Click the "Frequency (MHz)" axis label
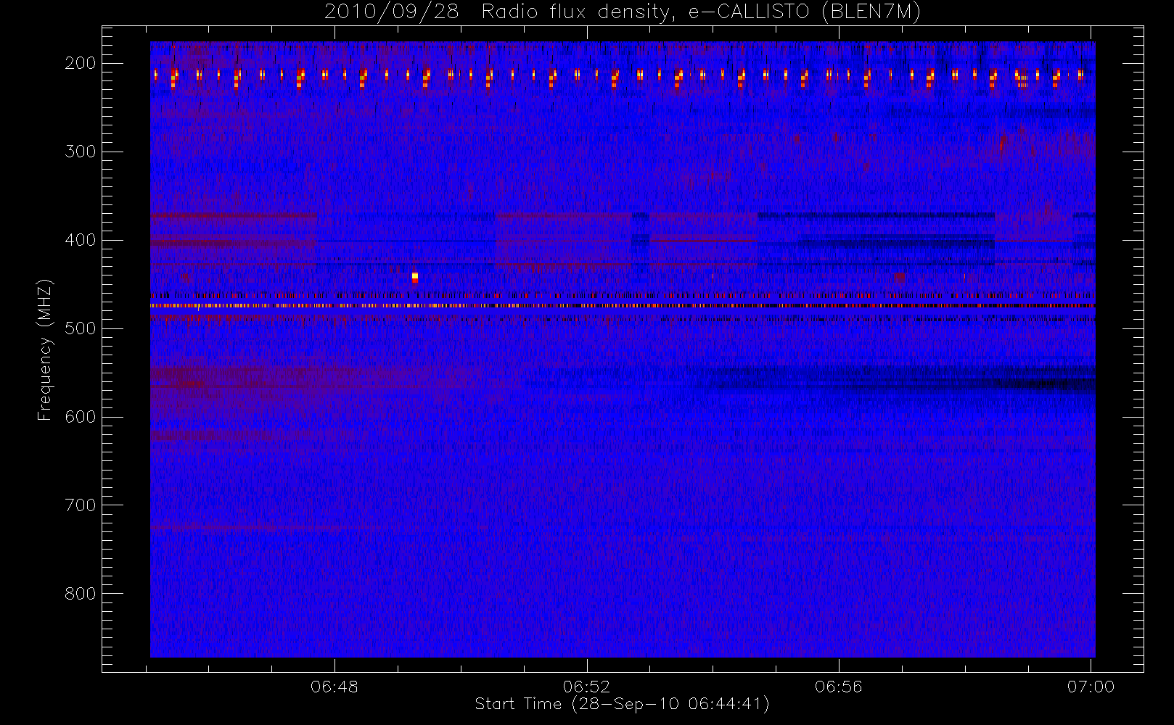The height and width of the screenshot is (725, 1174). click(x=45, y=349)
